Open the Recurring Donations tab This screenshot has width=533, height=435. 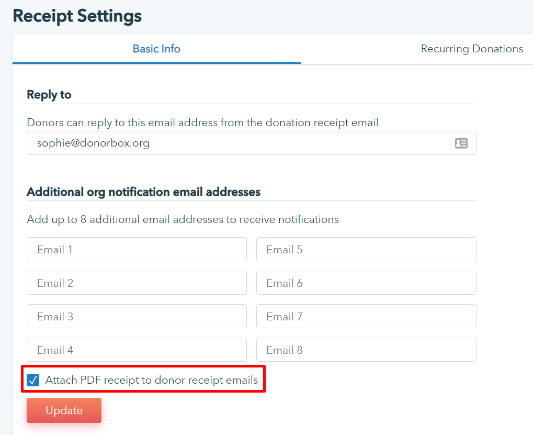(x=472, y=49)
